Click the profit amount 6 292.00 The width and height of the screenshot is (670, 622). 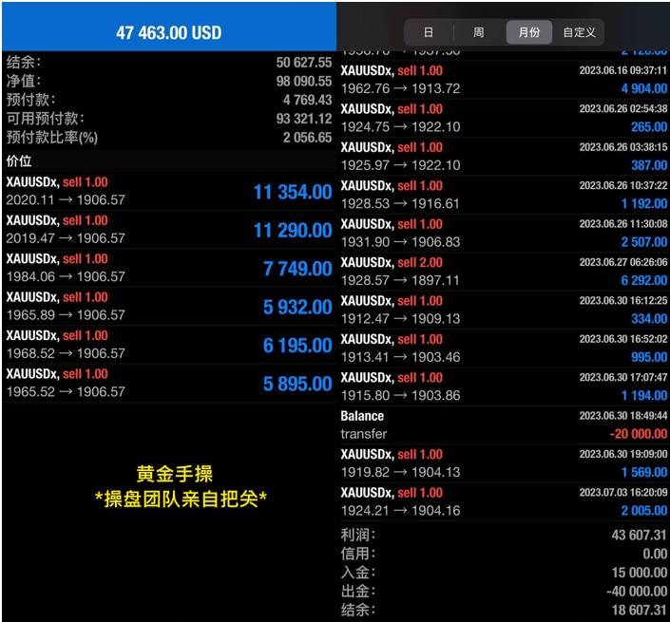pyautogui.click(x=644, y=281)
